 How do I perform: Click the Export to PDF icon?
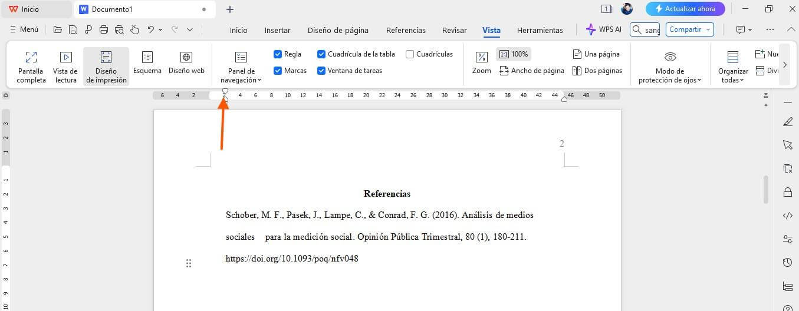click(88, 29)
